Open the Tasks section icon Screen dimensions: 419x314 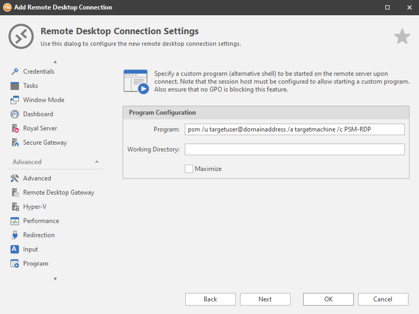(15, 86)
